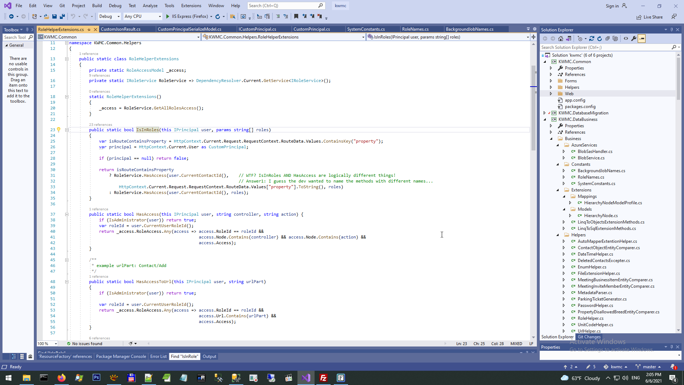Click the lightbulb quick actions icon
684x385 pixels.
click(59, 130)
